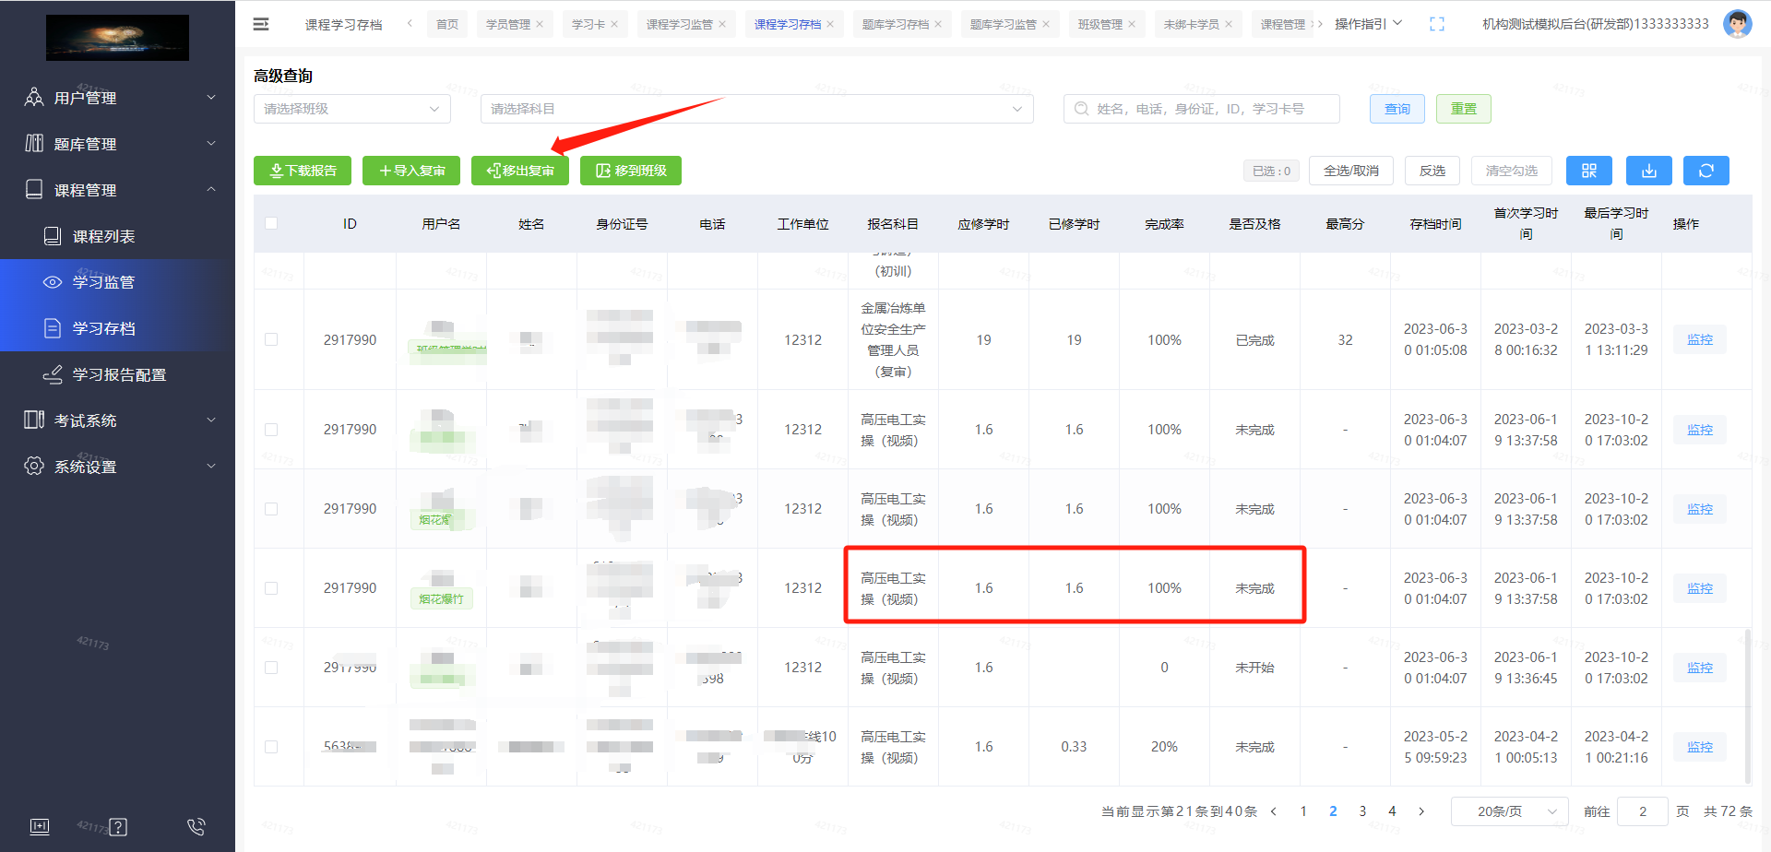Collapse the 课程管理 sidebar menu

click(x=118, y=190)
